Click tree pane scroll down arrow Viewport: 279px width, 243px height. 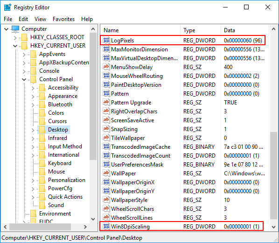point(93,219)
